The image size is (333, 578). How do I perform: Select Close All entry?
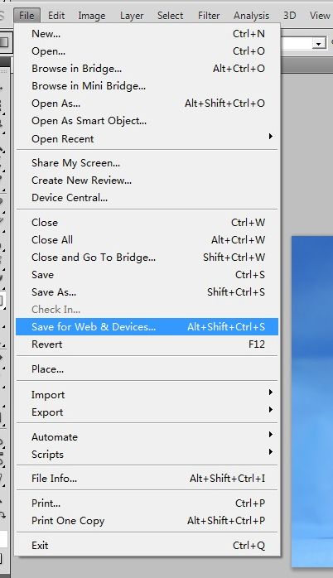pos(147,239)
